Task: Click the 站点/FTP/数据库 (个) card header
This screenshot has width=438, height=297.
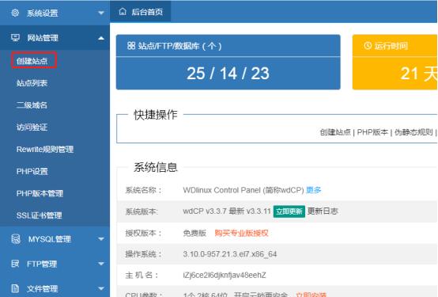Action: coord(228,46)
